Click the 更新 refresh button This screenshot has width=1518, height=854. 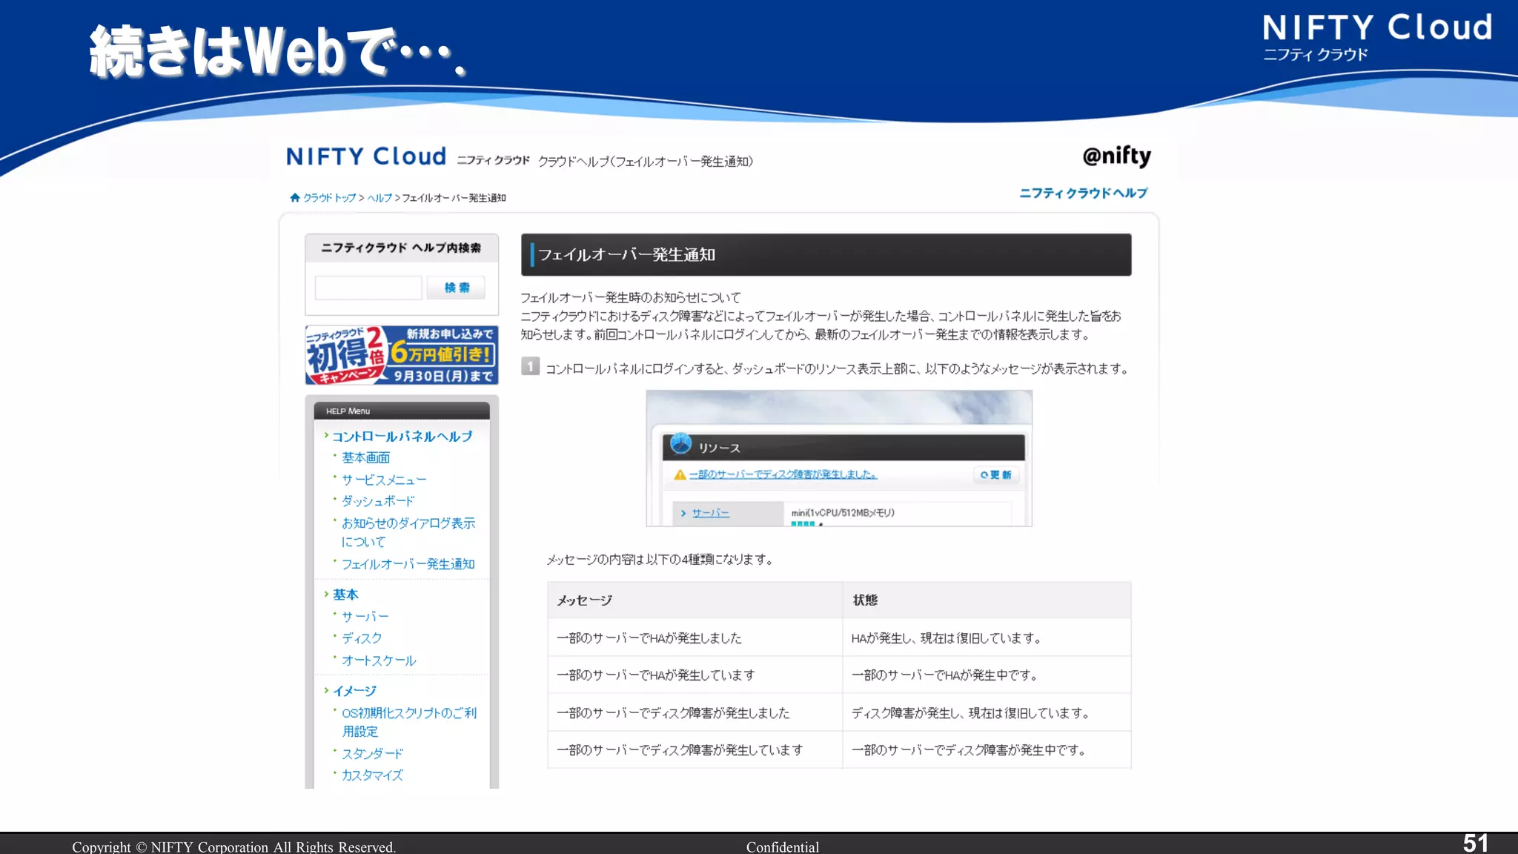[x=996, y=475]
